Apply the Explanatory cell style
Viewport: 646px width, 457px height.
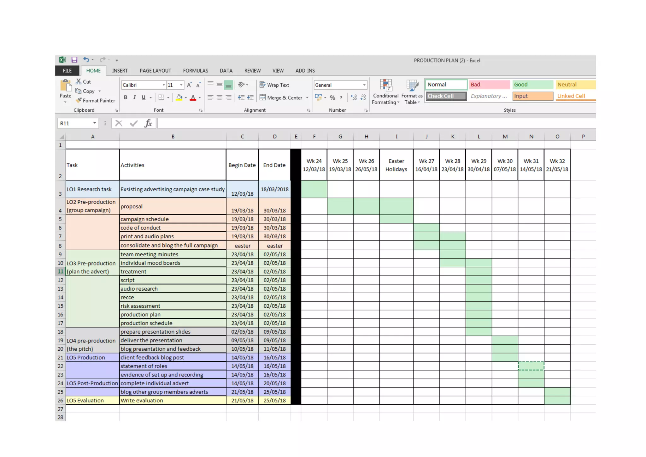(x=489, y=96)
